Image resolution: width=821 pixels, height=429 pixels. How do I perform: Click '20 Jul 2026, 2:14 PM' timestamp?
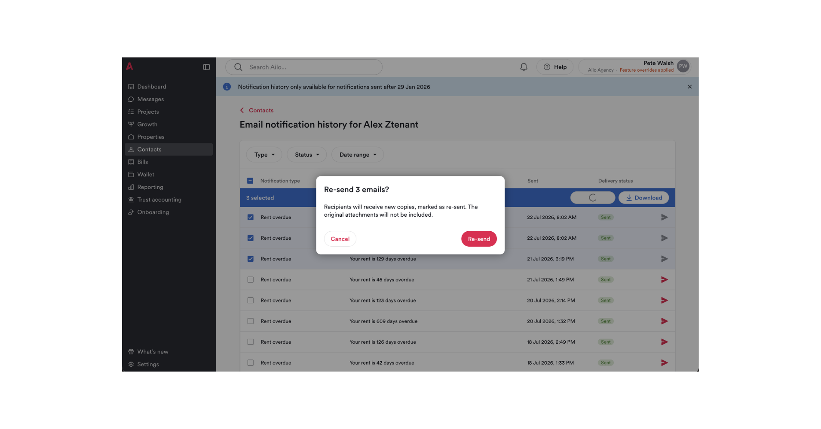551,300
